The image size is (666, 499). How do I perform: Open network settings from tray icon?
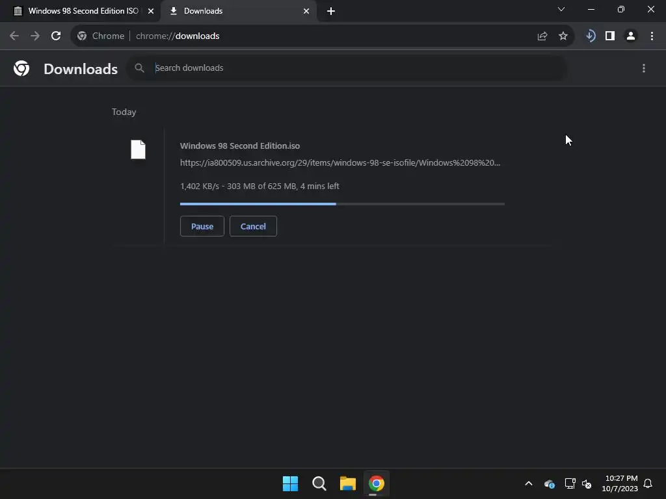pyautogui.click(x=570, y=483)
